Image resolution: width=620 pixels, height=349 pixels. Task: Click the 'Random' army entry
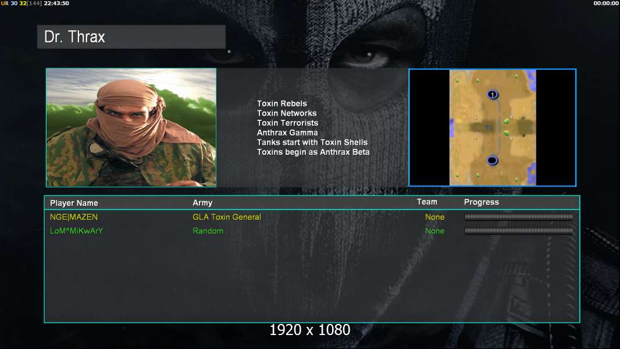[208, 231]
